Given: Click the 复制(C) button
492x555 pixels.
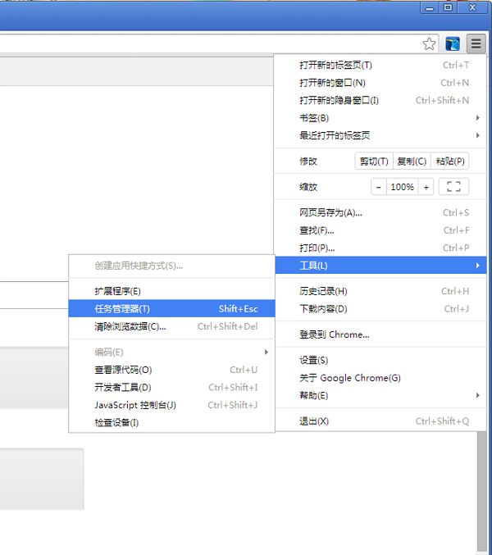Looking at the screenshot, I should (x=412, y=161).
